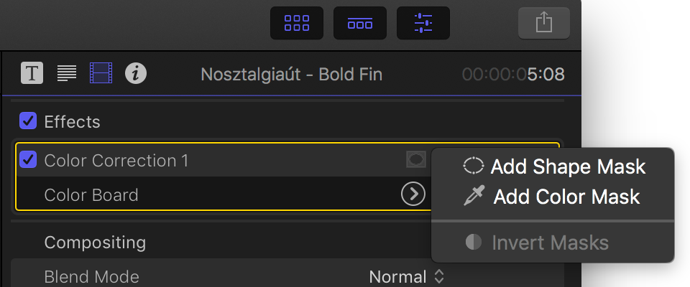This screenshot has width=690, height=287.
Task: Open the Blend Mode Normal dropdown
Action: point(407,276)
